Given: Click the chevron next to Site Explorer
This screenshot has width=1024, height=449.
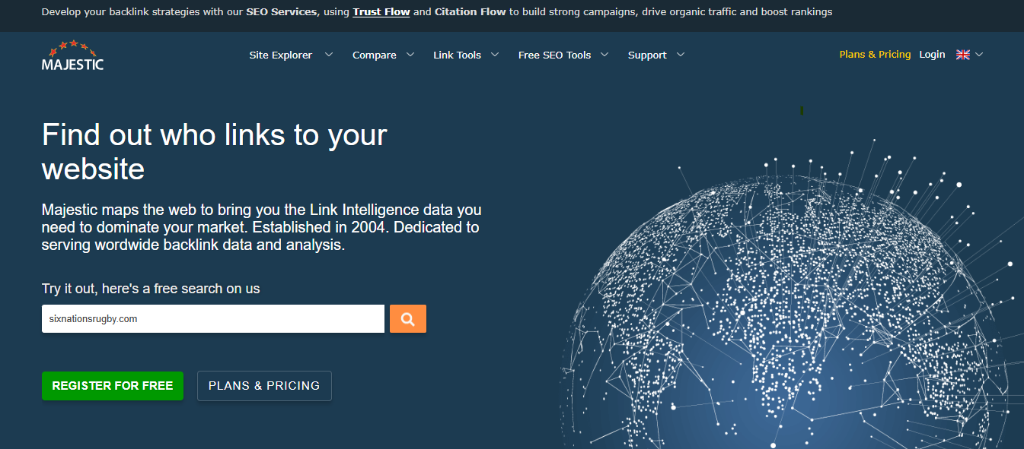Looking at the screenshot, I should (x=329, y=55).
